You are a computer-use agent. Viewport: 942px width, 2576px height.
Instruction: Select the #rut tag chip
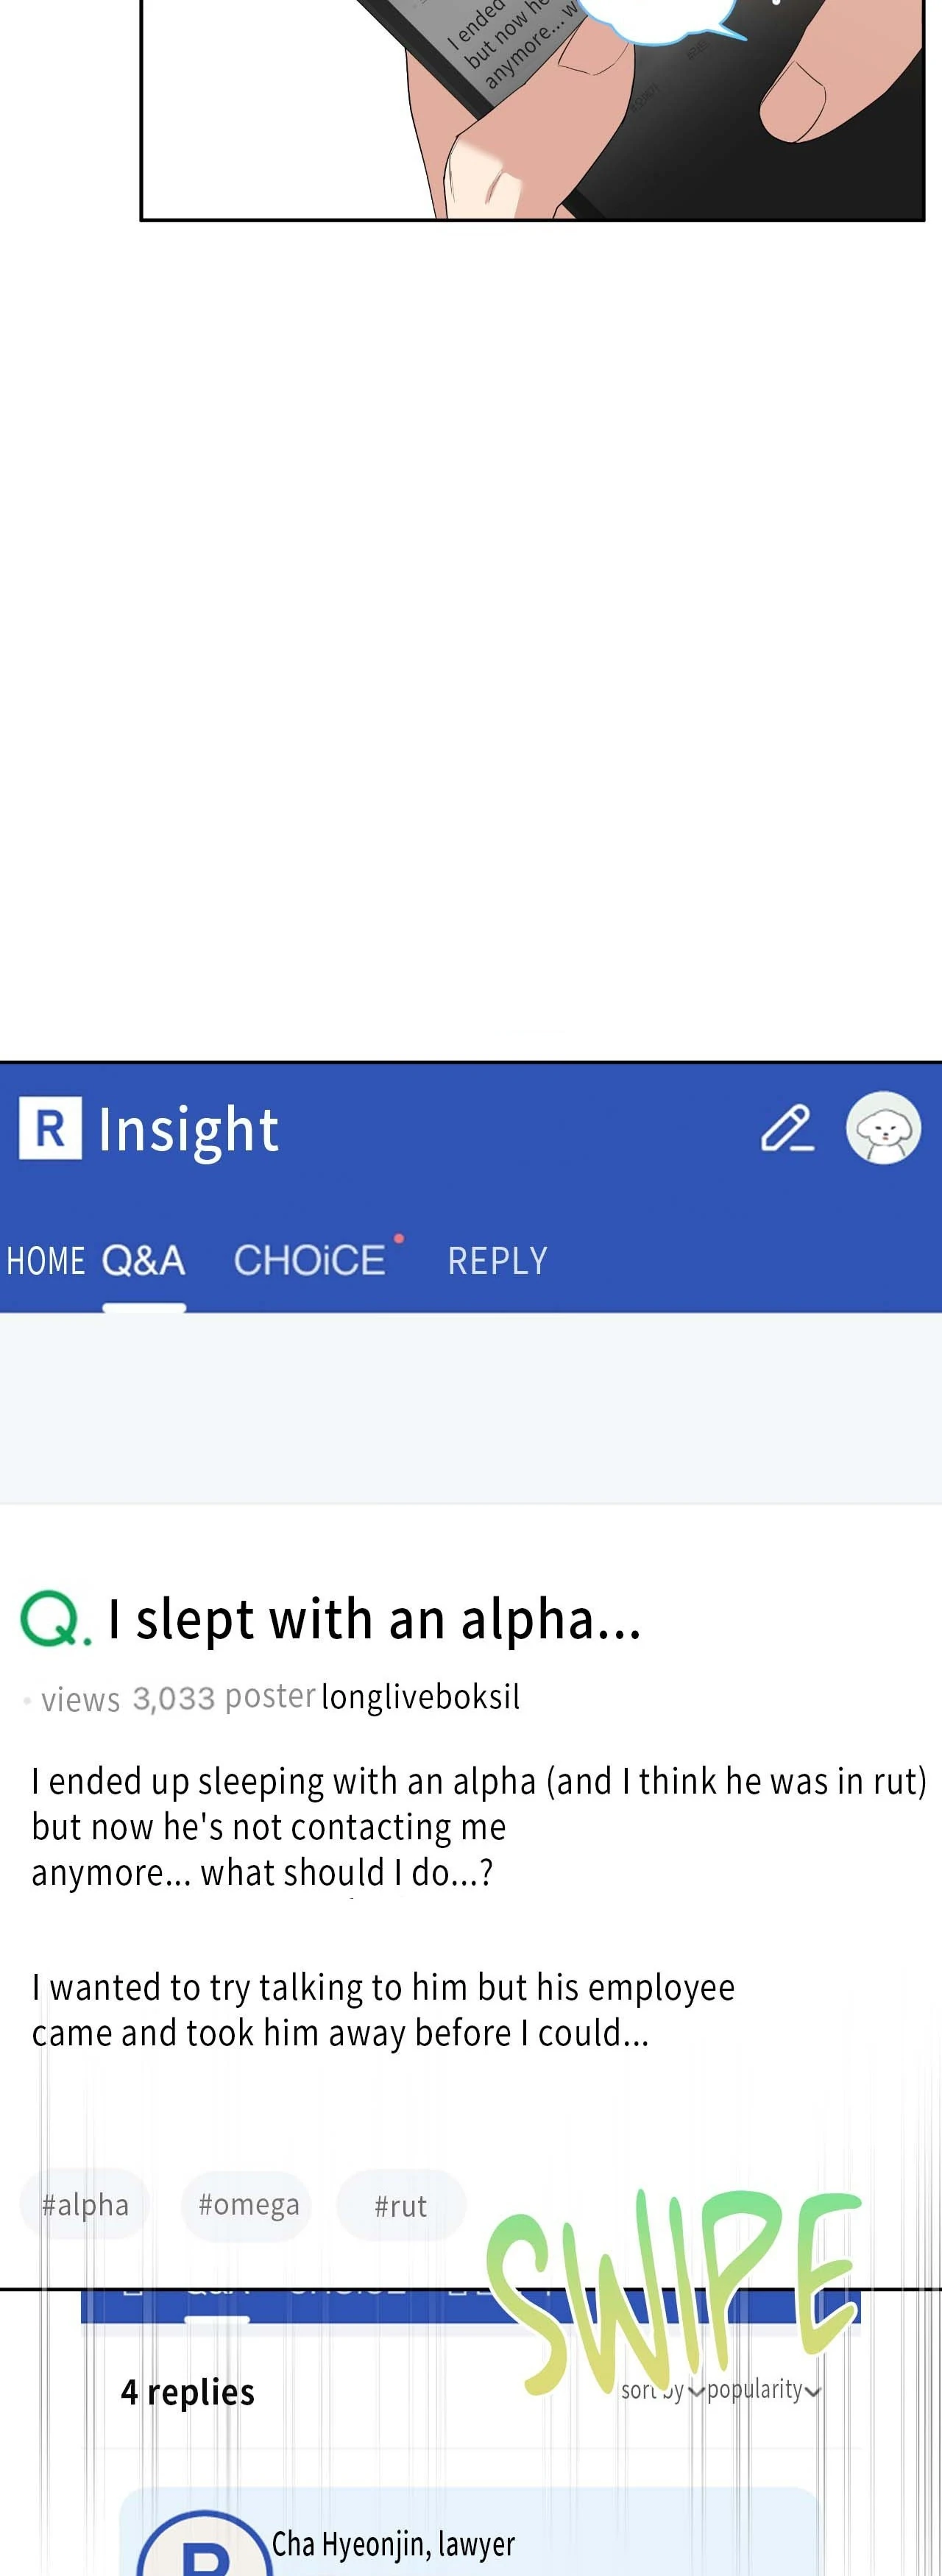[x=400, y=2205]
